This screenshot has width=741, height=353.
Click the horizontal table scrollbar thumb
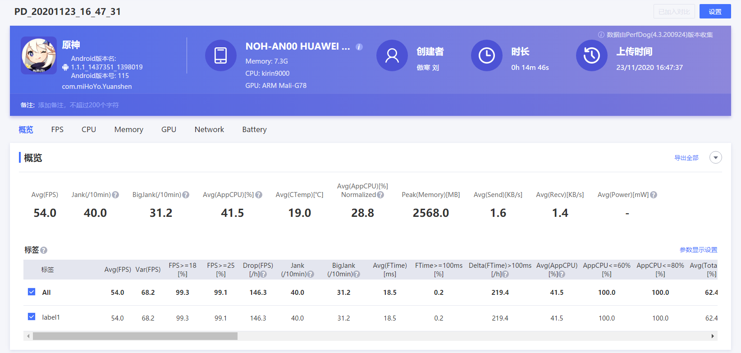coord(135,336)
